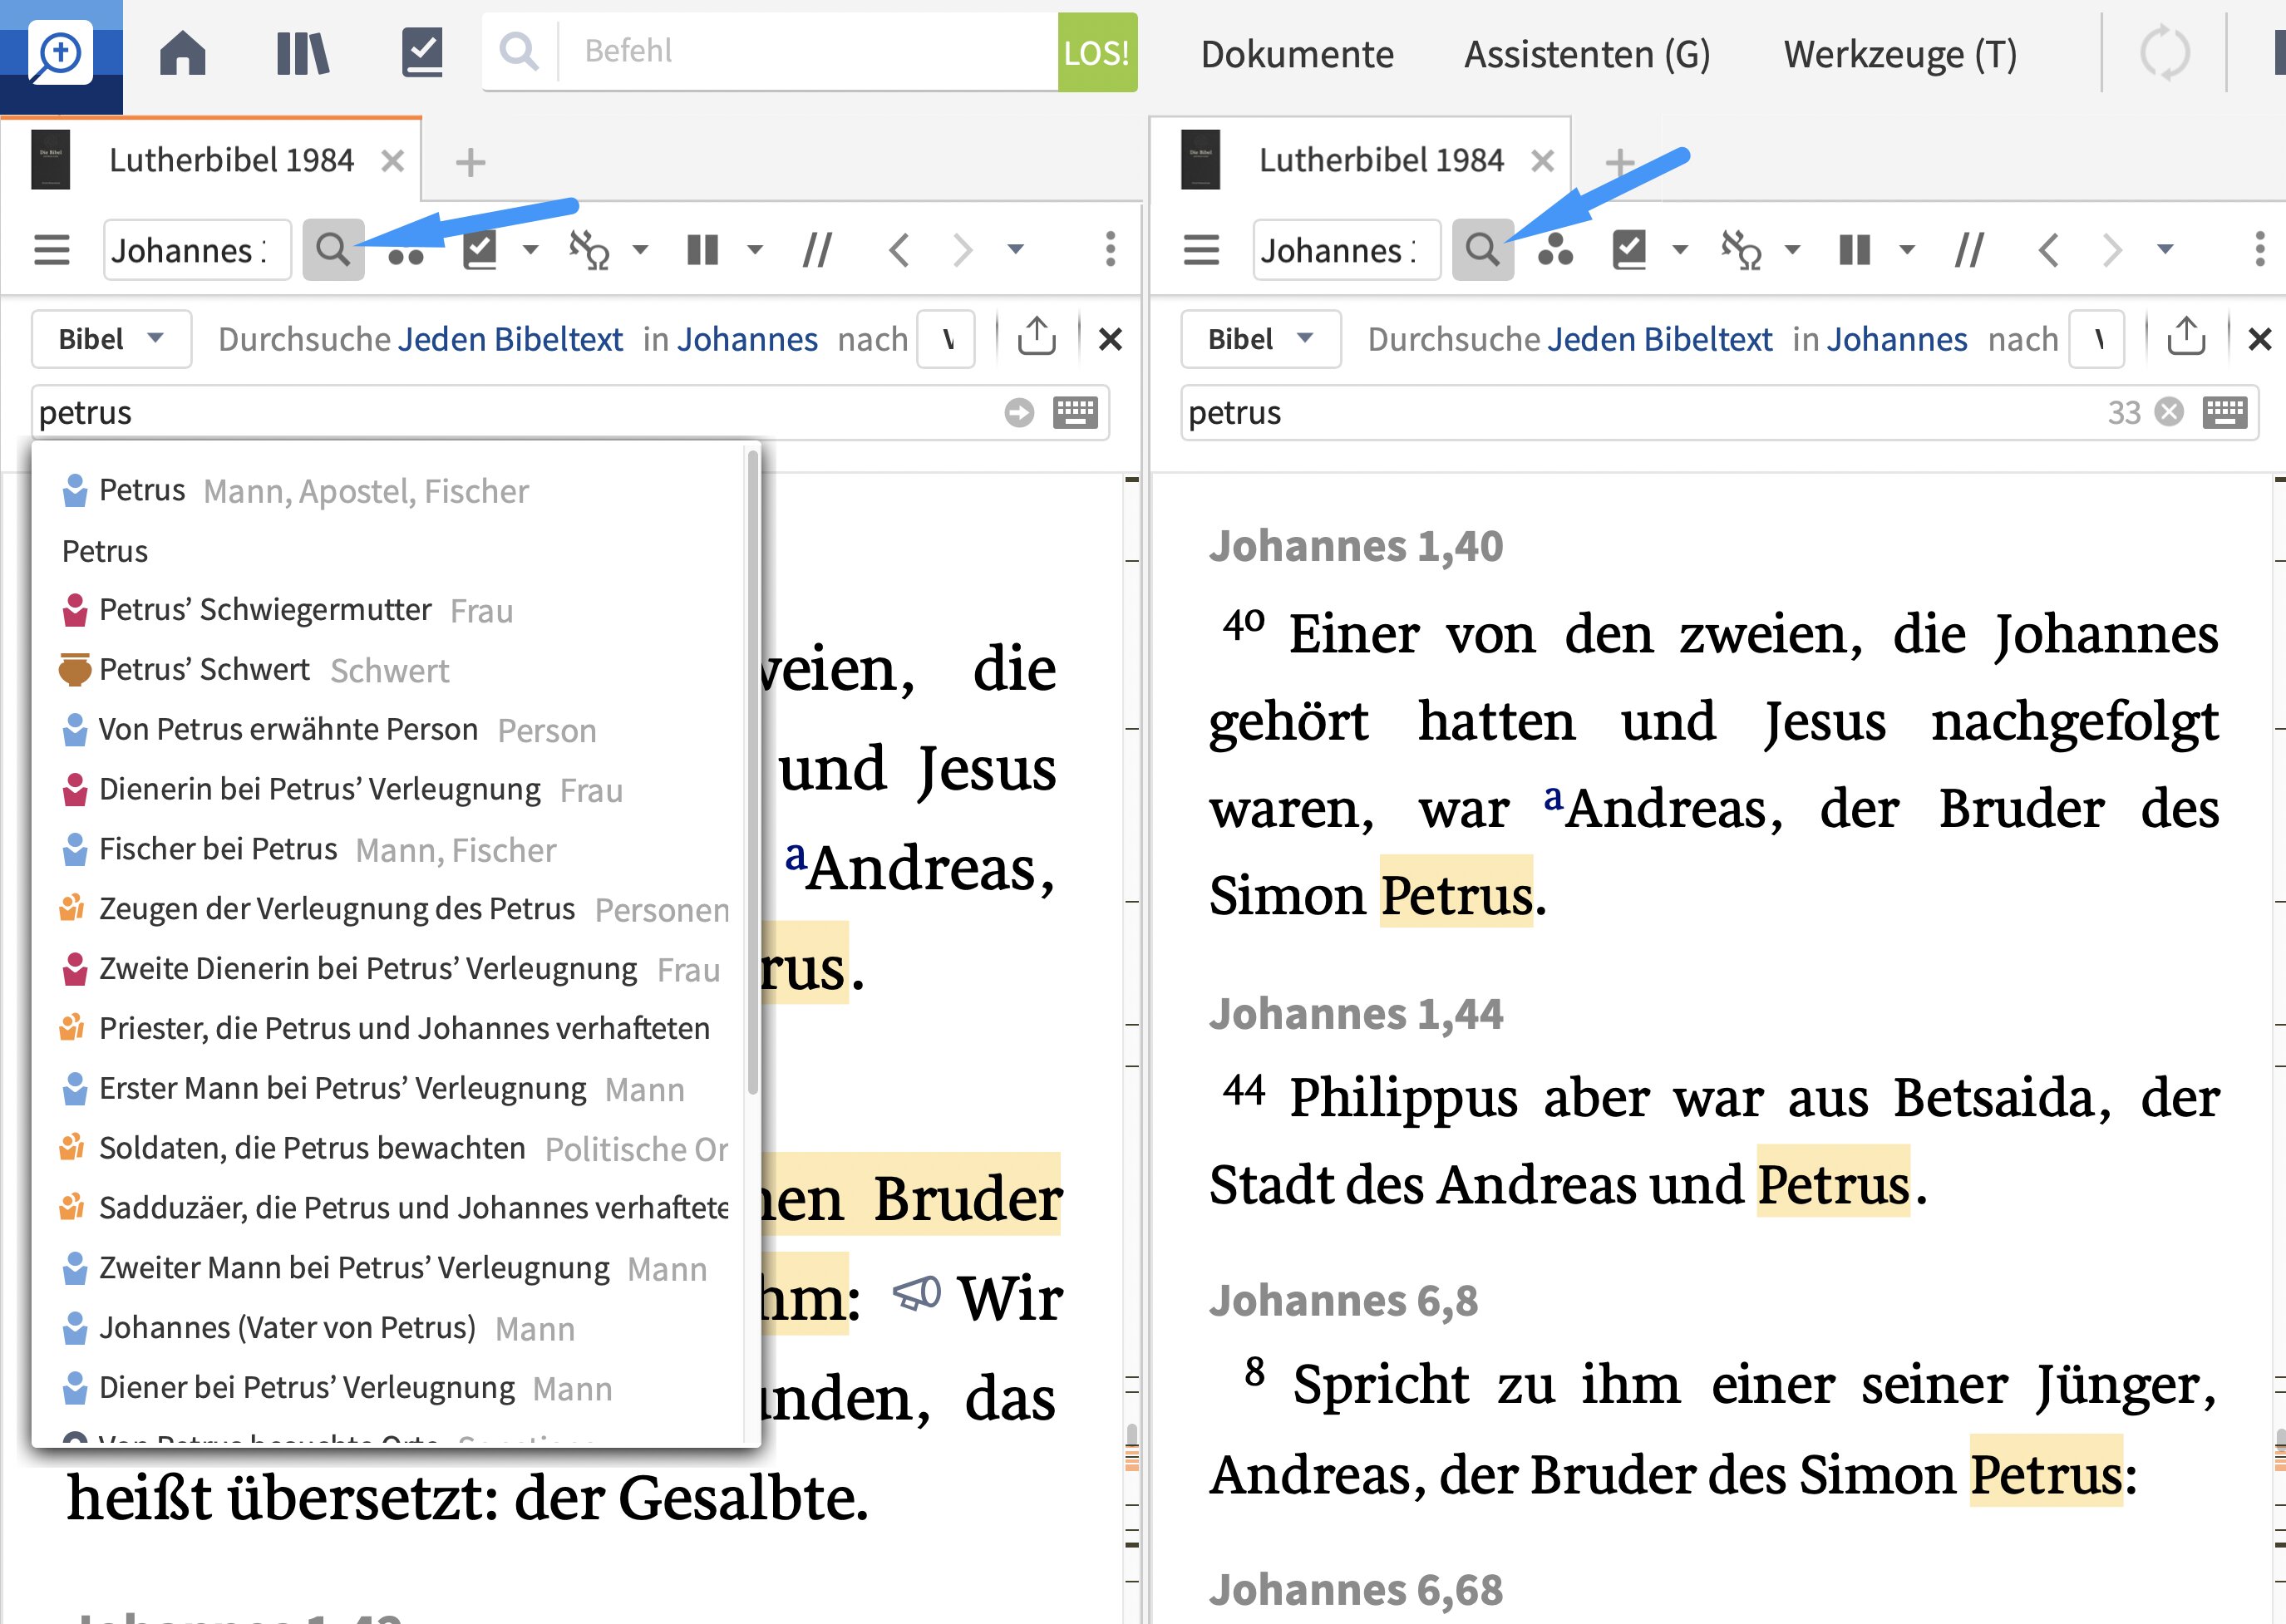Run search with left pane arrow button

pyautogui.click(x=1019, y=412)
